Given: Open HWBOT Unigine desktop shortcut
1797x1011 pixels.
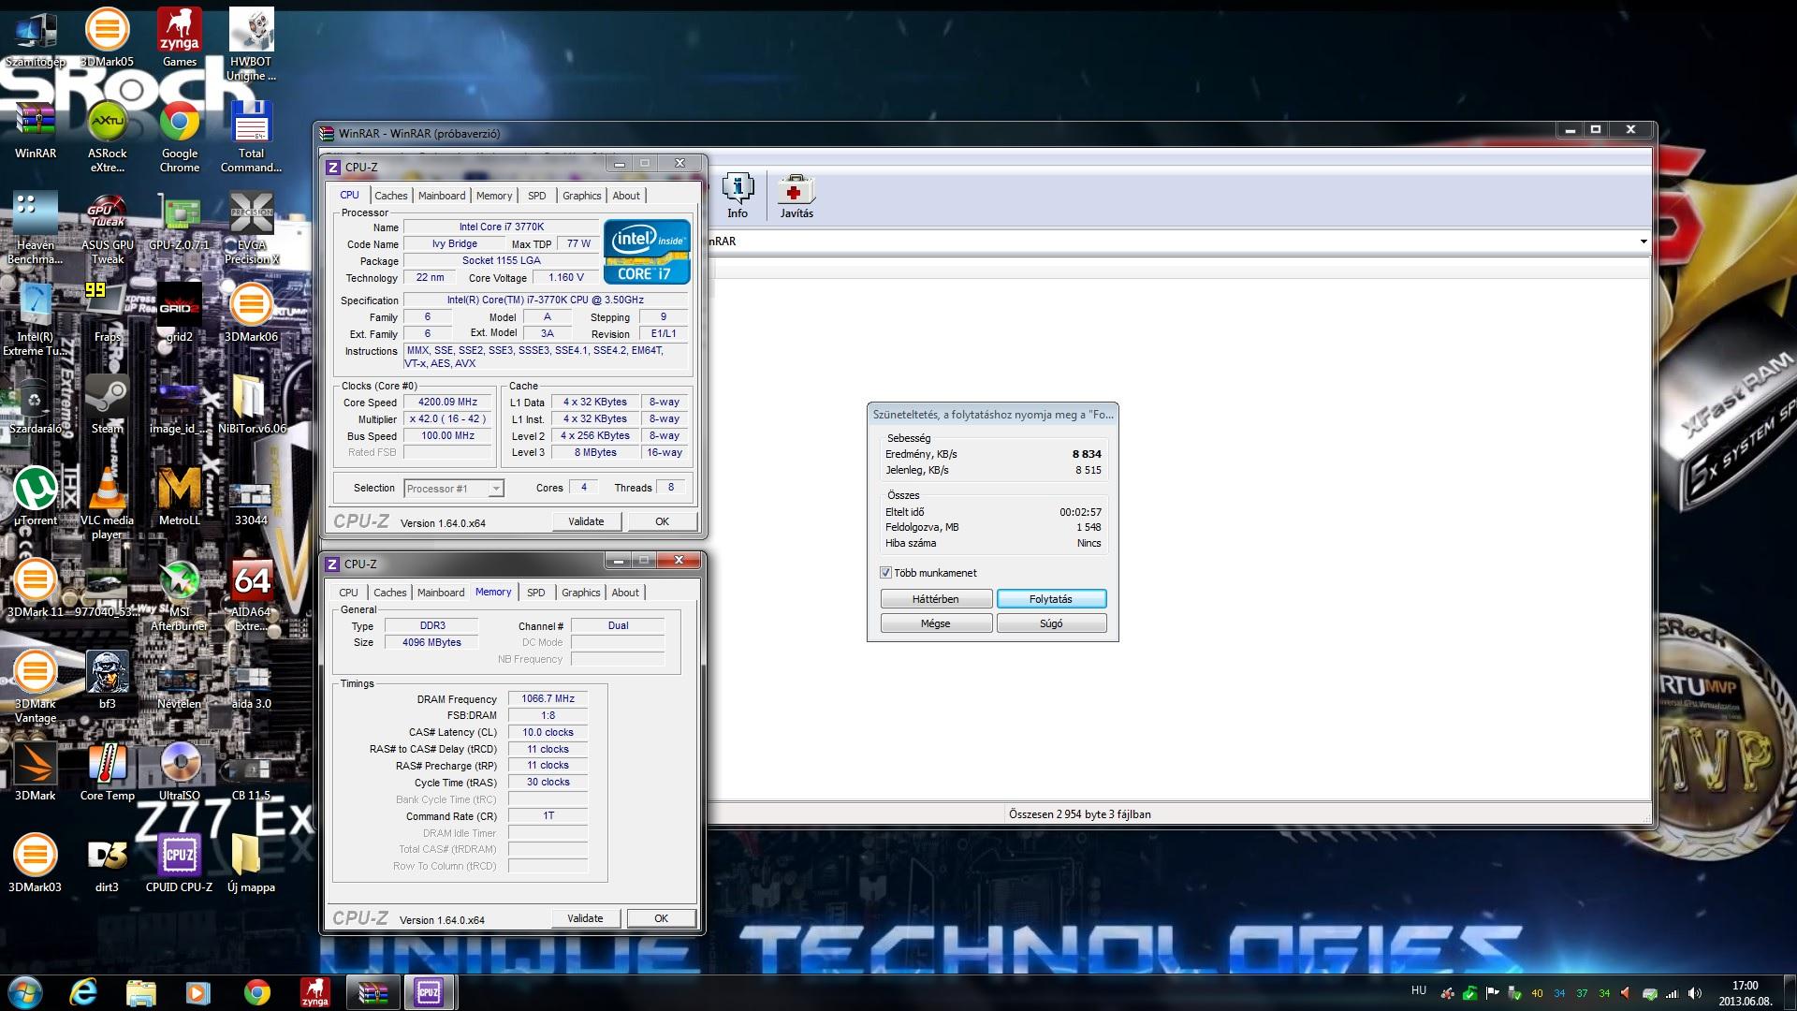Looking at the screenshot, I should (251, 44).
